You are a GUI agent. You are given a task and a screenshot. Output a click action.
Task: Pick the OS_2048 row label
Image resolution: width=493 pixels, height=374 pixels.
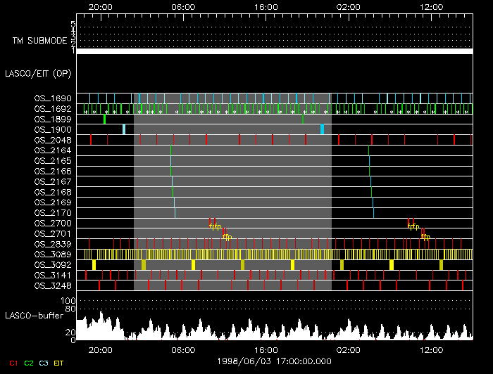click(53, 140)
